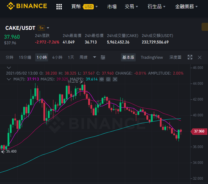The height and width of the screenshot is (184, 208).
Task: Click the 46.000 price axis label
Action: pos(198,68)
